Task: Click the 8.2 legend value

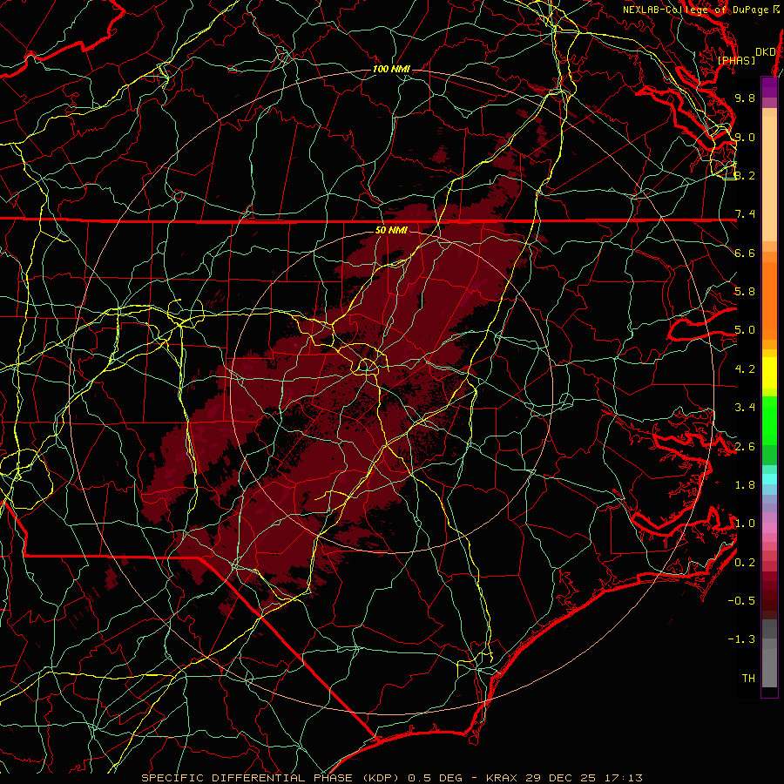Action: click(x=745, y=175)
